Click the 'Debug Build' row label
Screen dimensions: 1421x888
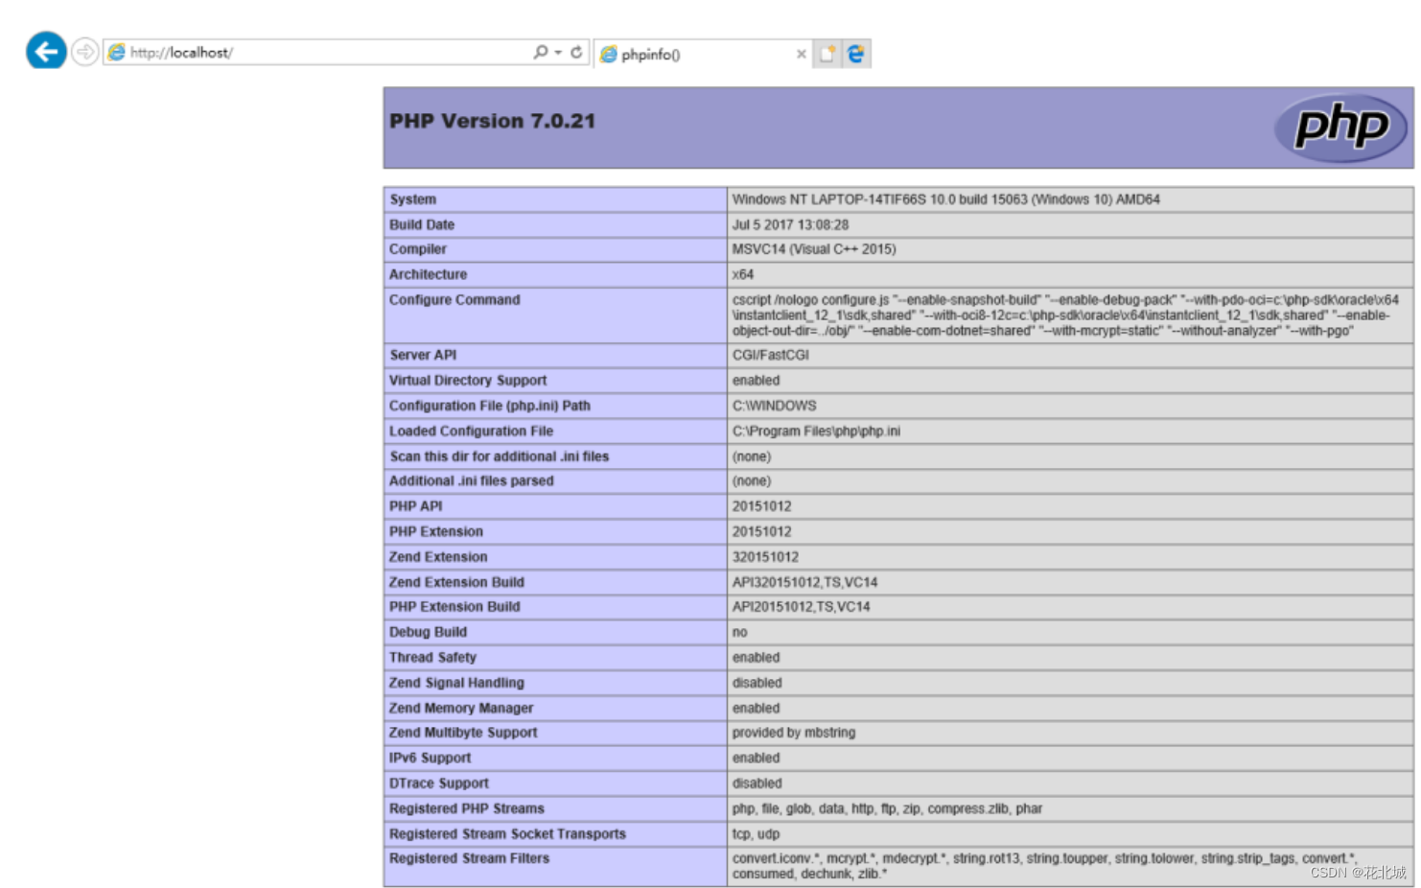click(x=428, y=632)
